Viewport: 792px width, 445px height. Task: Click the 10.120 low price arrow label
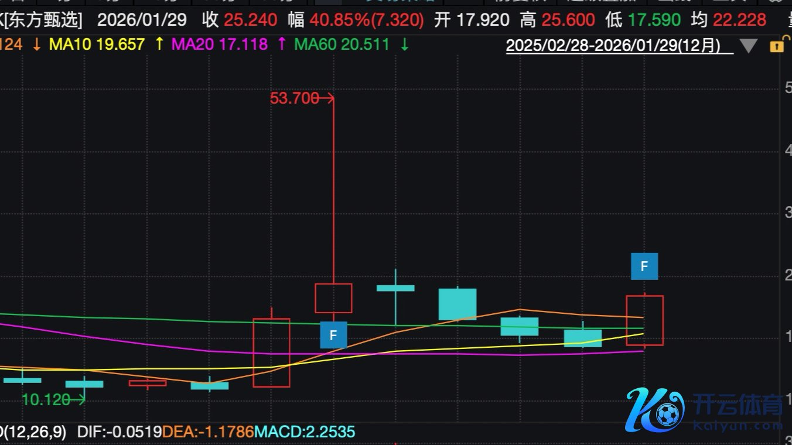[53, 400]
